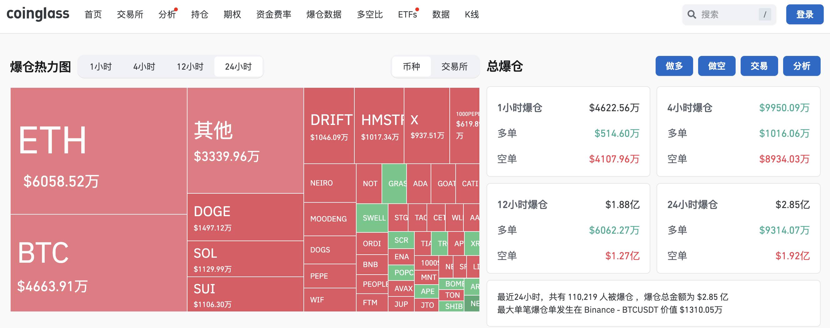Switch heatmap to 4小时 range
The height and width of the screenshot is (328, 830).
pyautogui.click(x=144, y=67)
